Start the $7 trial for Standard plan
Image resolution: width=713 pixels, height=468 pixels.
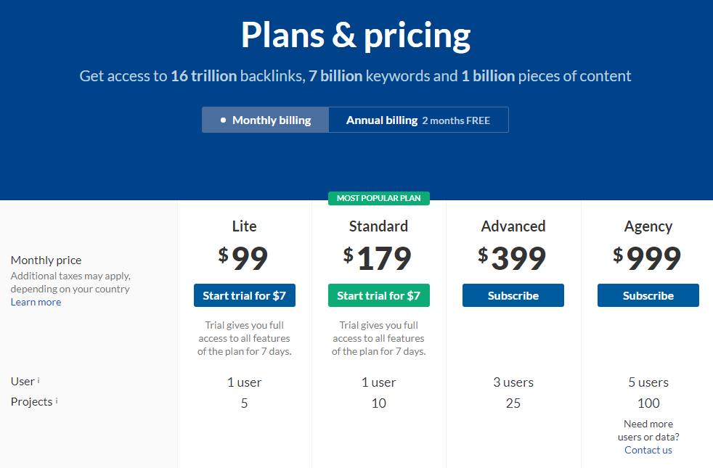pos(379,295)
